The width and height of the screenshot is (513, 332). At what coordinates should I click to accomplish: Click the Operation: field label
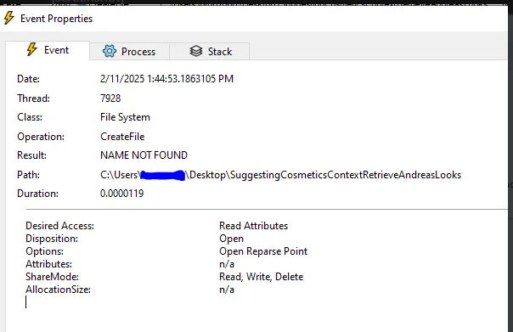click(x=41, y=137)
